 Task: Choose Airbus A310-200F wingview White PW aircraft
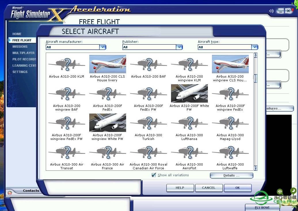click(x=107, y=123)
